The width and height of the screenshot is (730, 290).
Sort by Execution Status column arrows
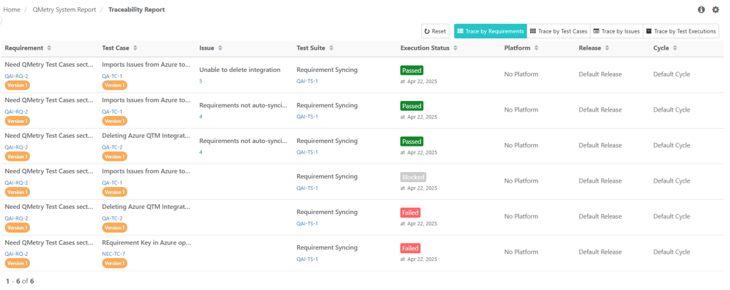tap(456, 48)
